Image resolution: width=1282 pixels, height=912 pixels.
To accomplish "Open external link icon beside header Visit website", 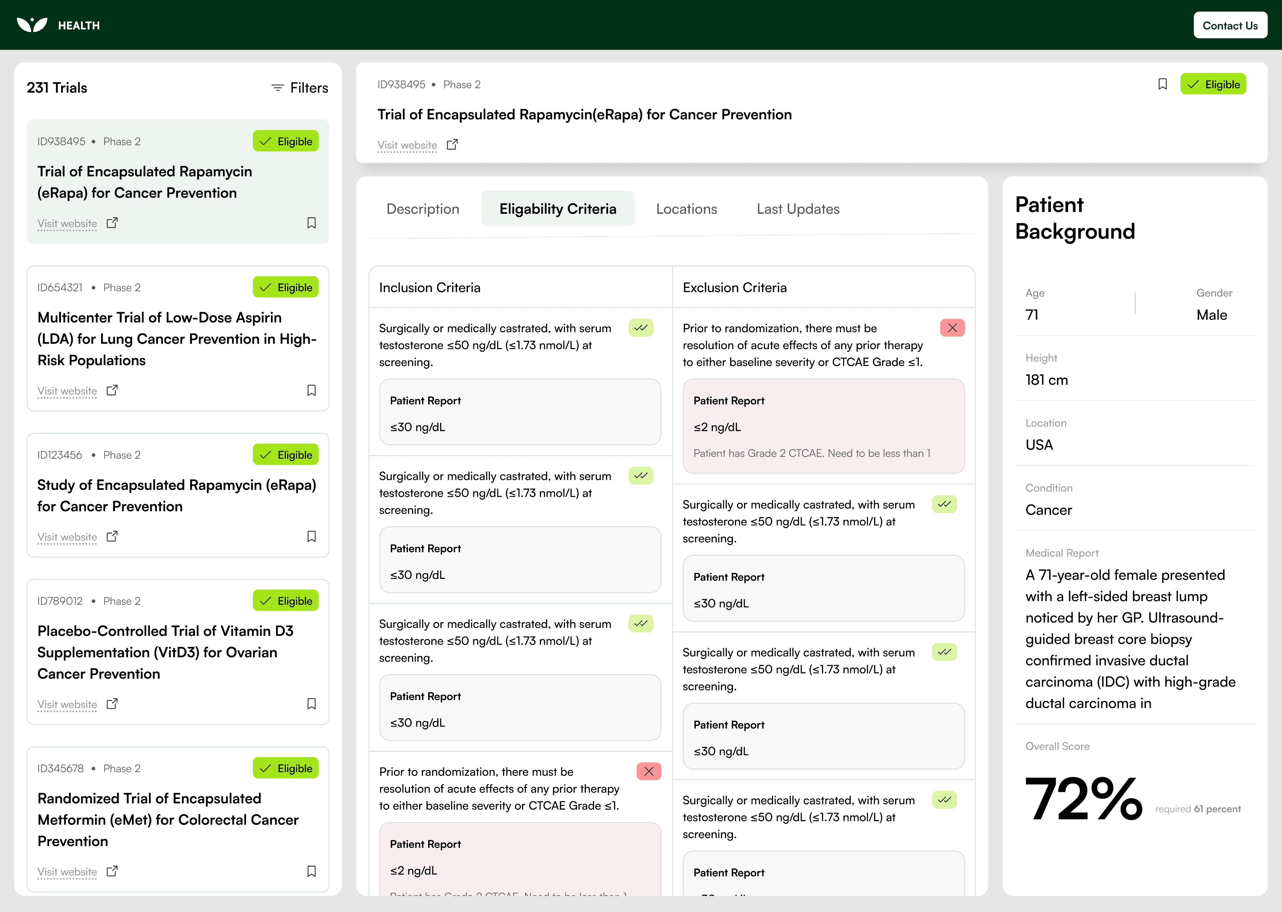I will [x=452, y=145].
